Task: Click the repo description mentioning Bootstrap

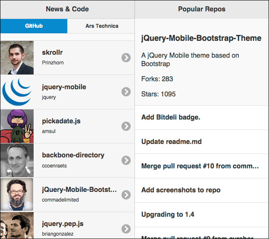Action: coord(190,60)
